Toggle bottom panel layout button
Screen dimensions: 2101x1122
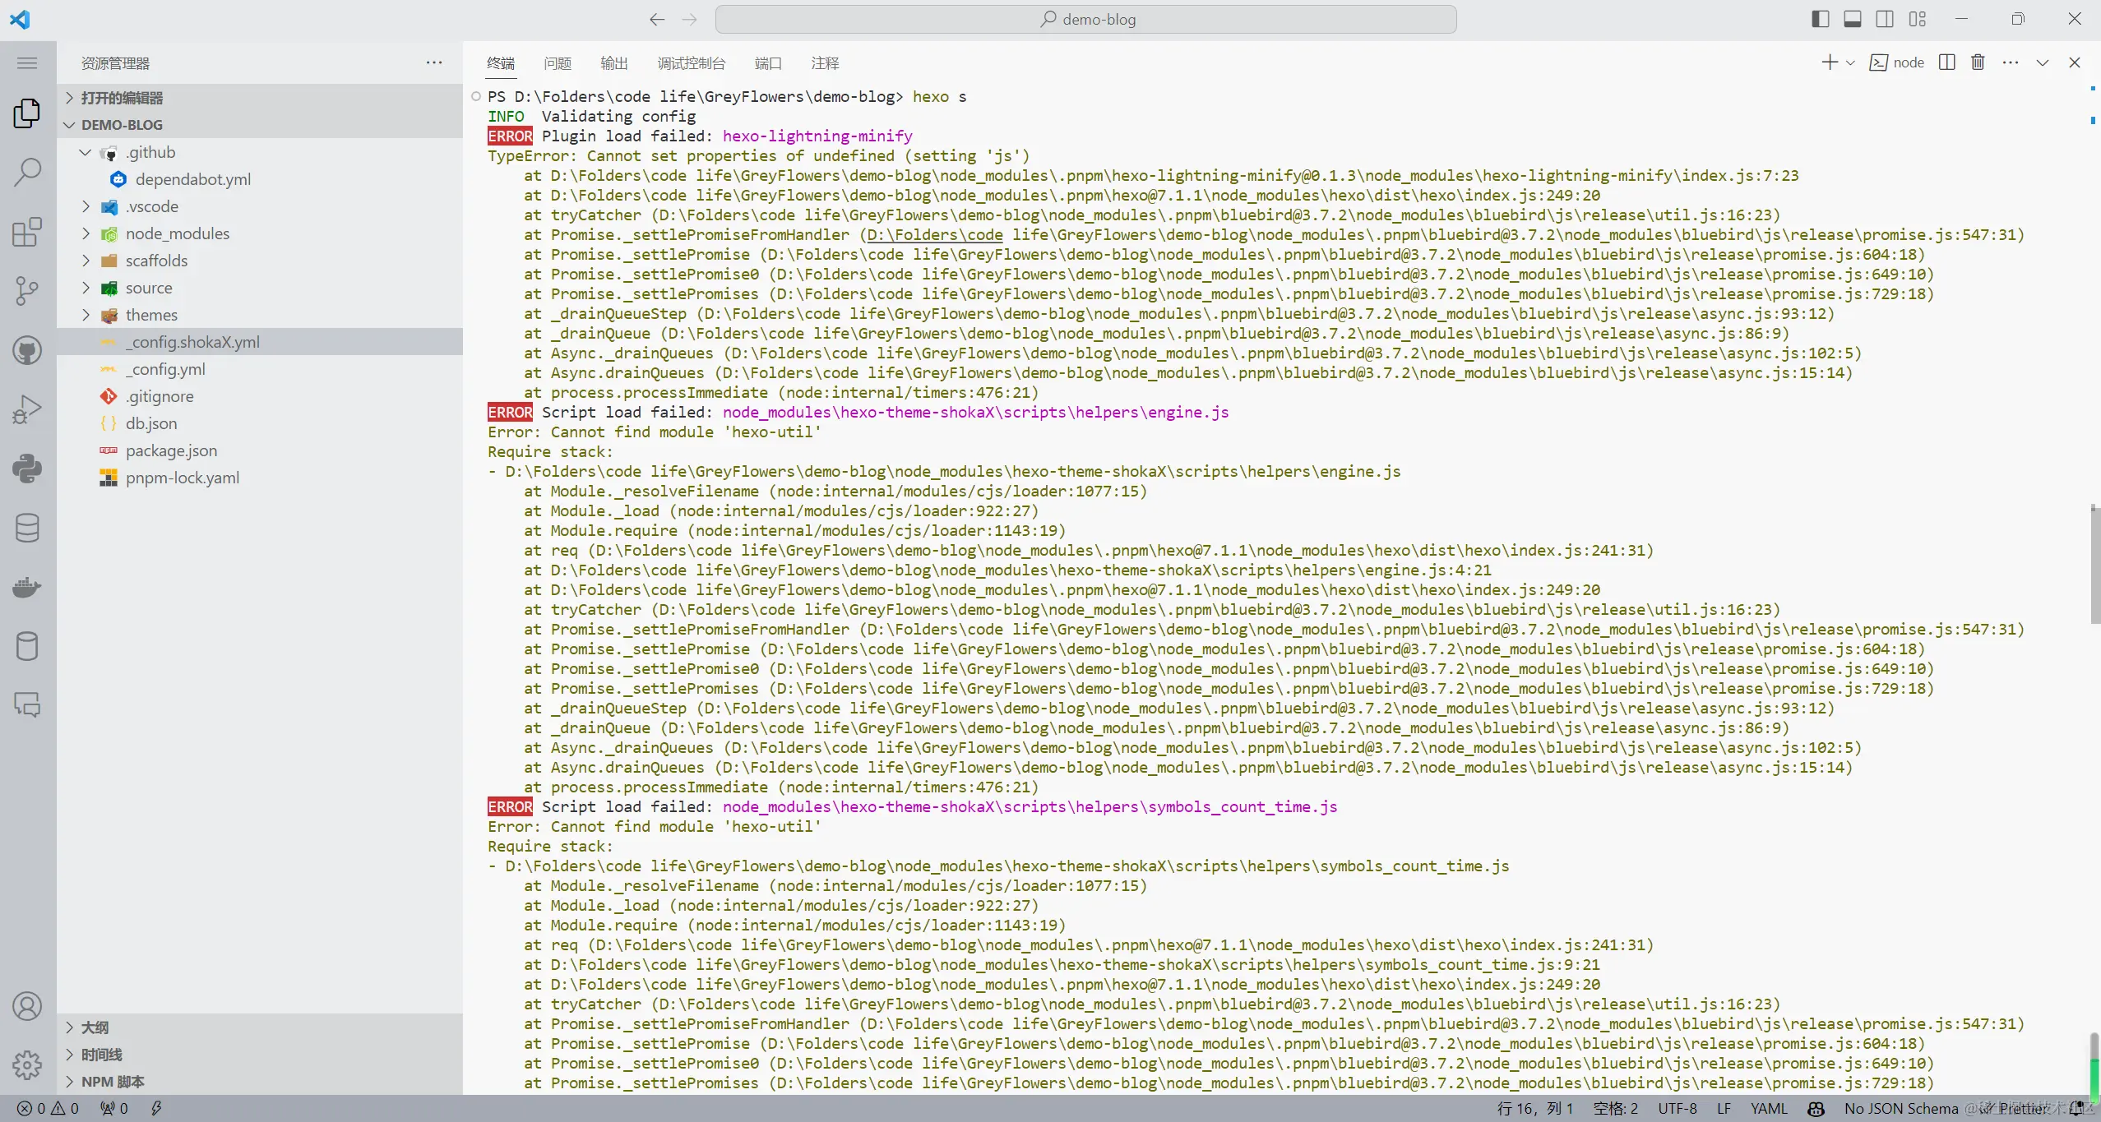pyautogui.click(x=1852, y=19)
